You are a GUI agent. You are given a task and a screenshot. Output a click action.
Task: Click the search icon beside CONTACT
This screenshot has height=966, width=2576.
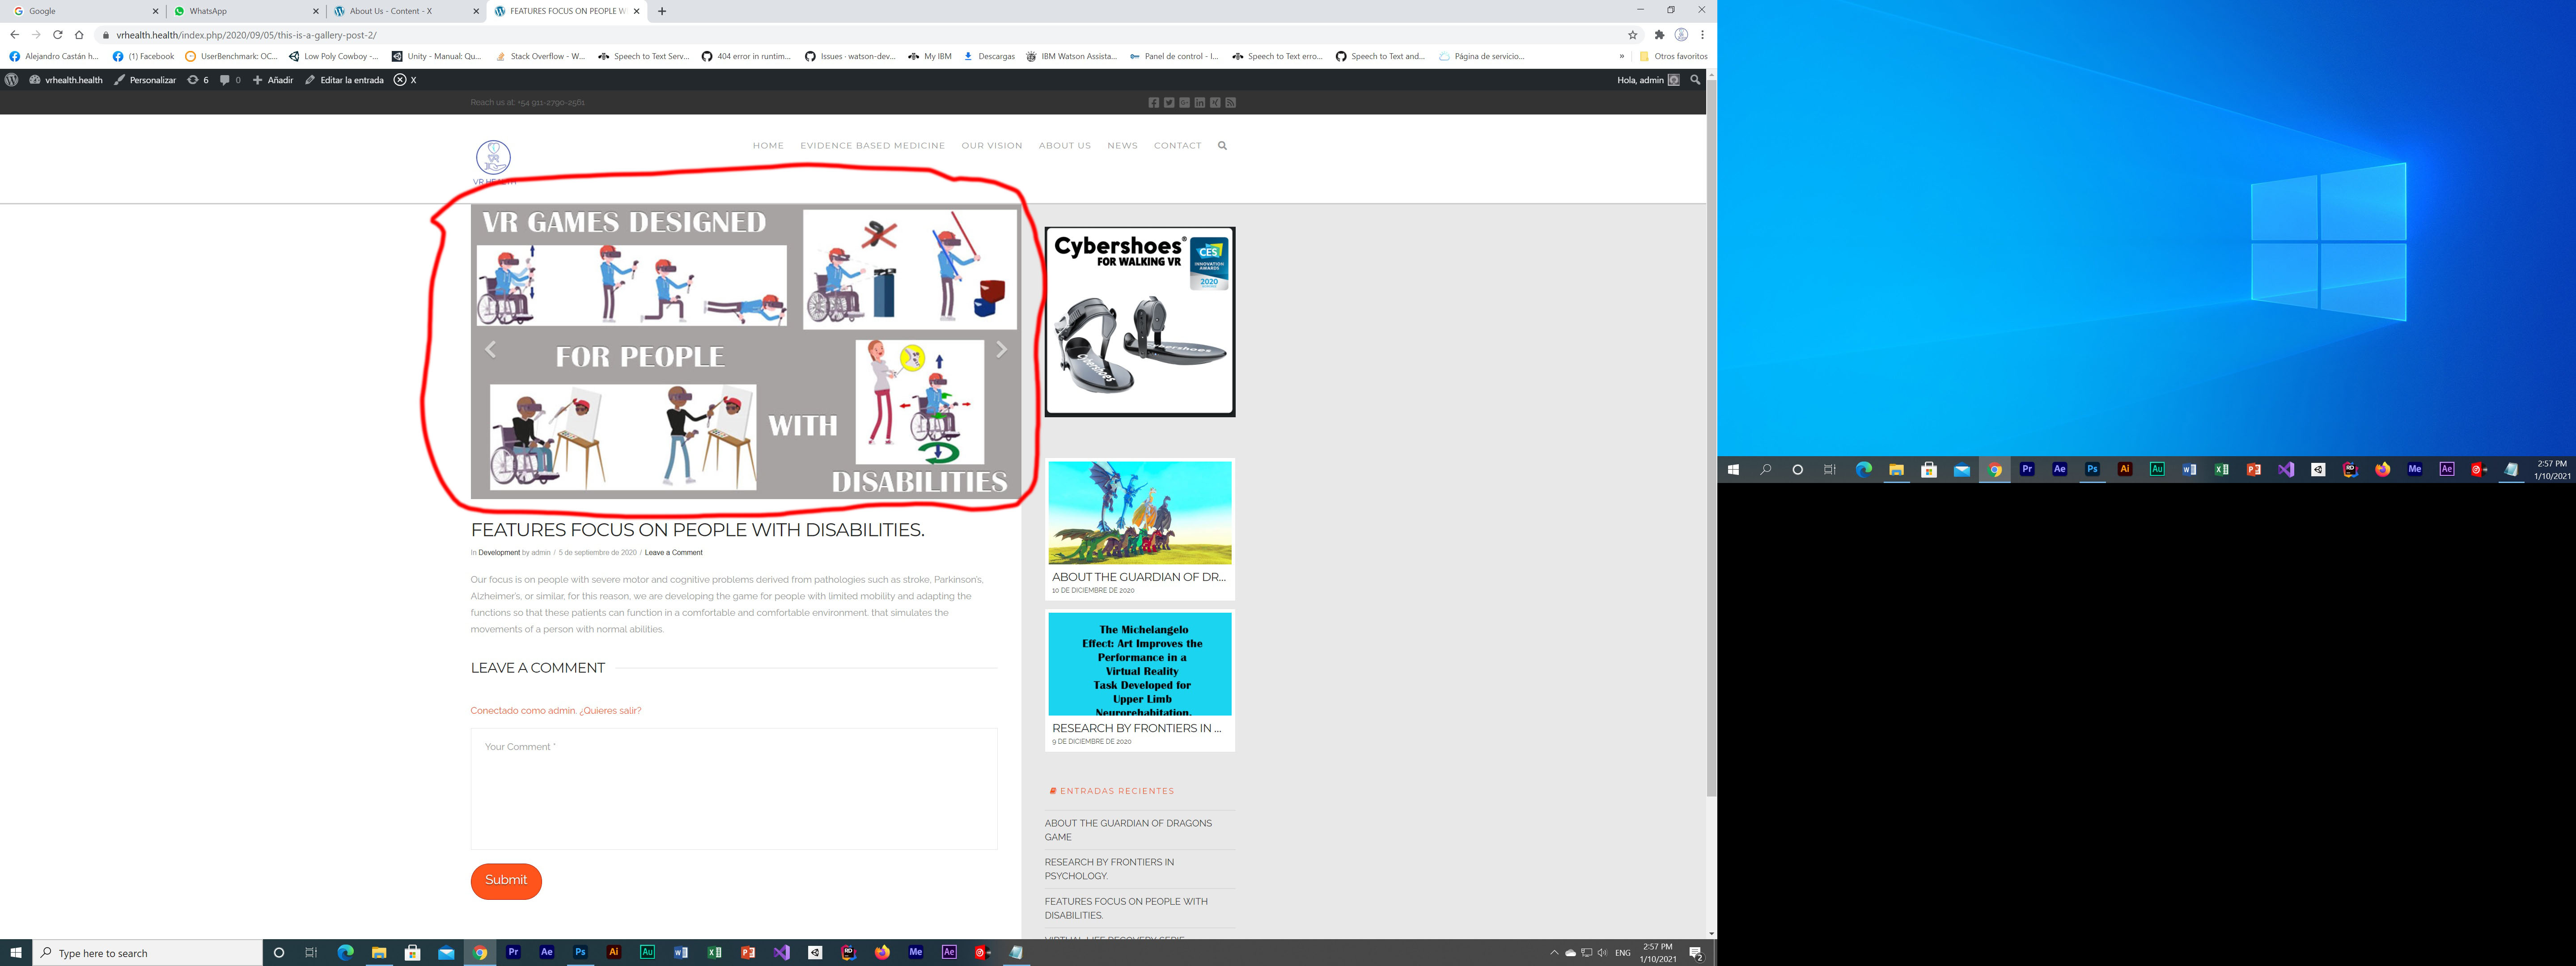[1222, 146]
